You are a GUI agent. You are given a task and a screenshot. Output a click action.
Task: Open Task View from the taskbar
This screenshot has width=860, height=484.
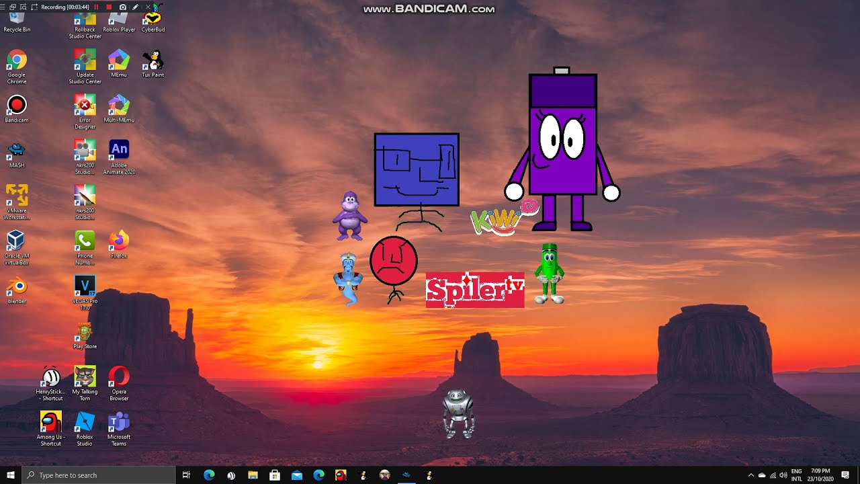[187, 475]
